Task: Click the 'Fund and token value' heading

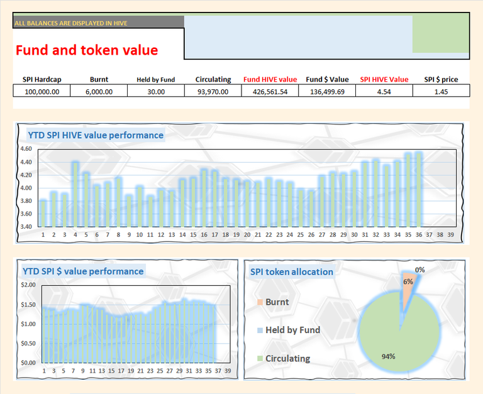Action: (x=87, y=50)
